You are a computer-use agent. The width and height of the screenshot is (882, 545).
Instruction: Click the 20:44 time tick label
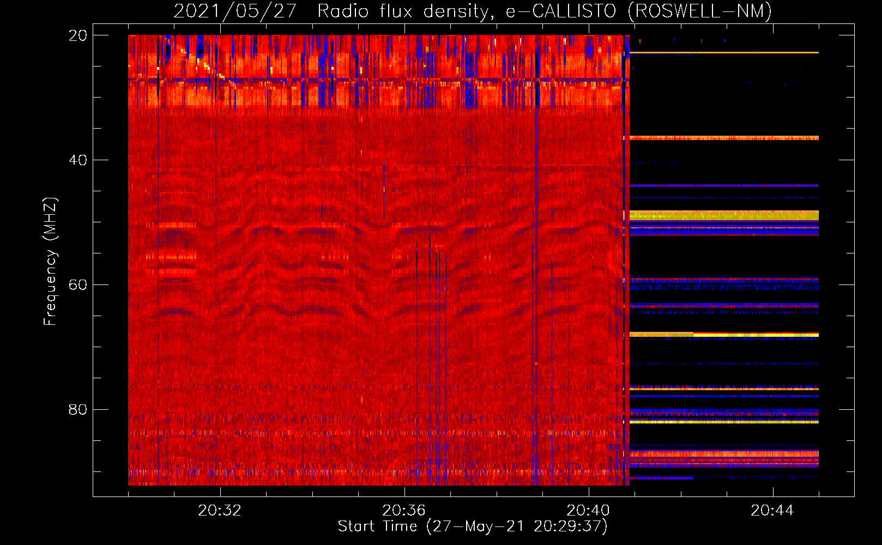[772, 511]
